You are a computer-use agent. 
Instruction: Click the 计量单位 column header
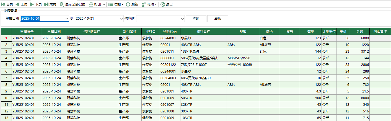pos(329,31)
